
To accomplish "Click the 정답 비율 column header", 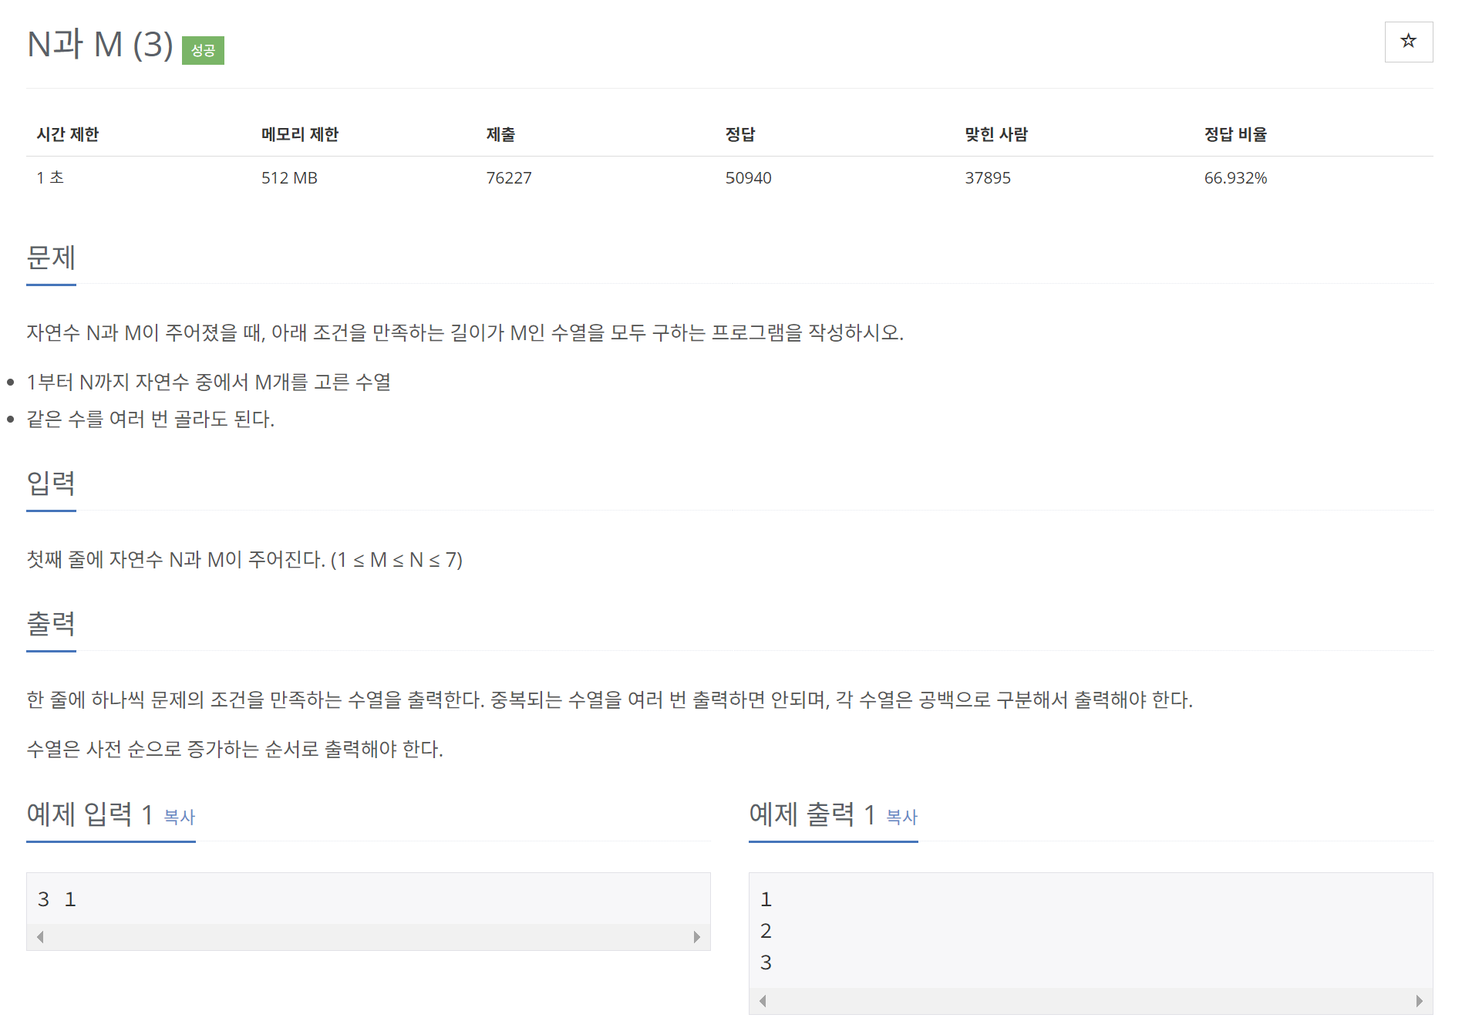I will [x=1235, y=134].
